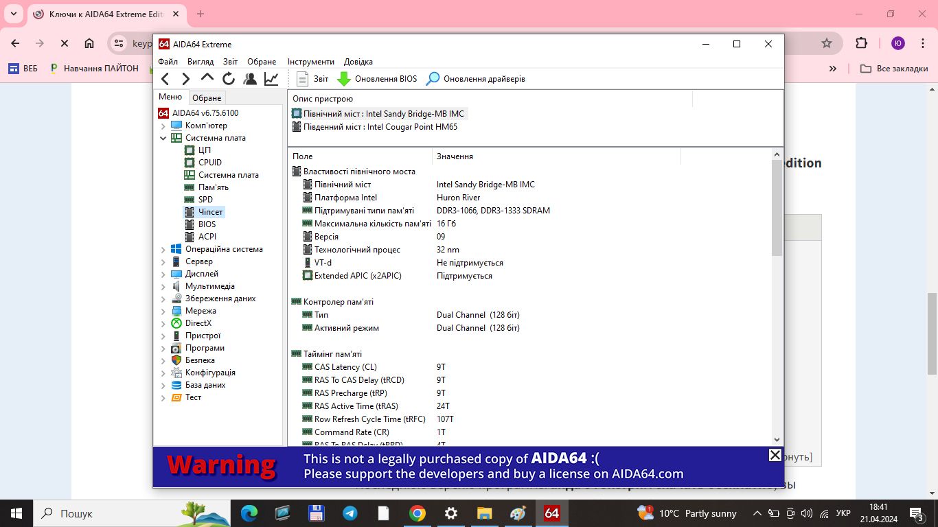
Task: Select Південний міст Intel Cougar Point row
Action: 375,127
